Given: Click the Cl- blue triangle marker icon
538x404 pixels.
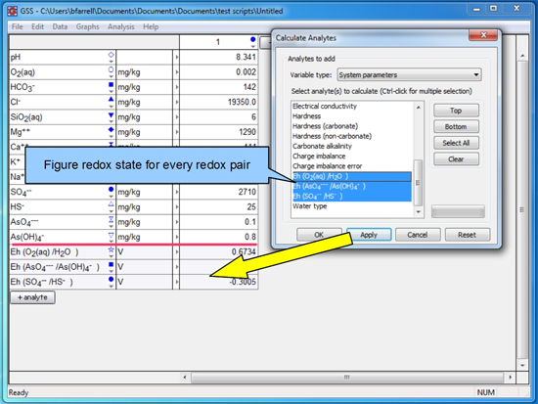Looking at the screenshot, I should coord(111,100).
